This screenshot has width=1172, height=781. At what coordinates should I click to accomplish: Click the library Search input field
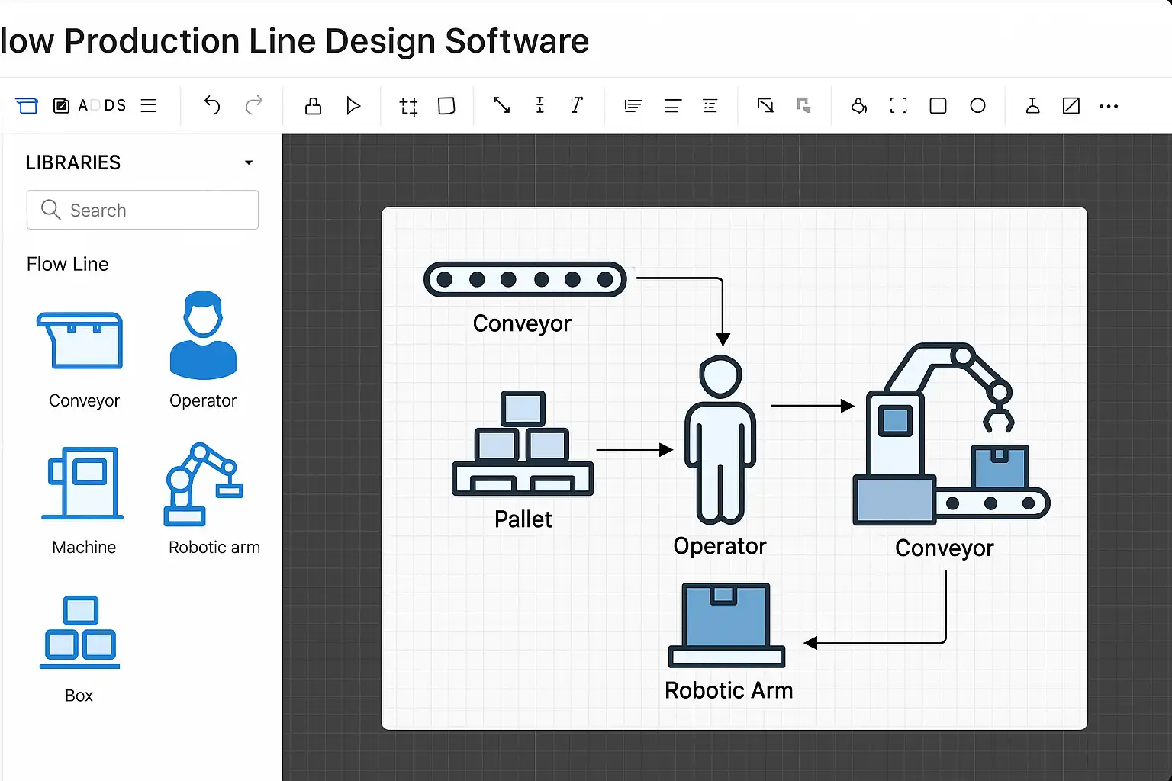click(143, 210)
